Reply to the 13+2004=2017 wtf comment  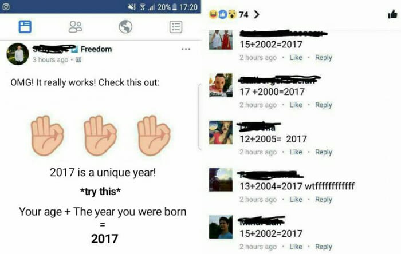pyautogui.click(x=324, y=200)
